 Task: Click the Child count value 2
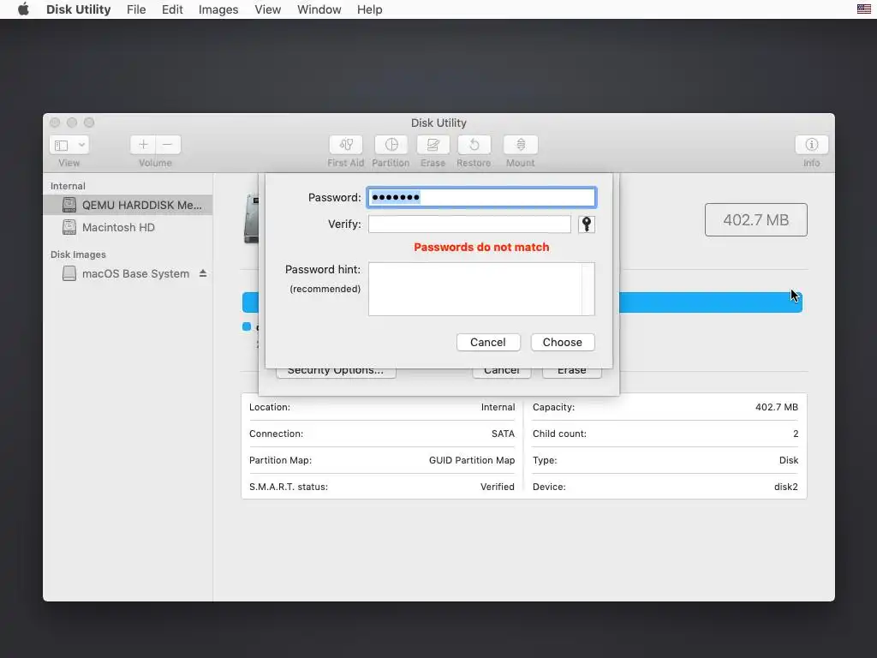796,434
